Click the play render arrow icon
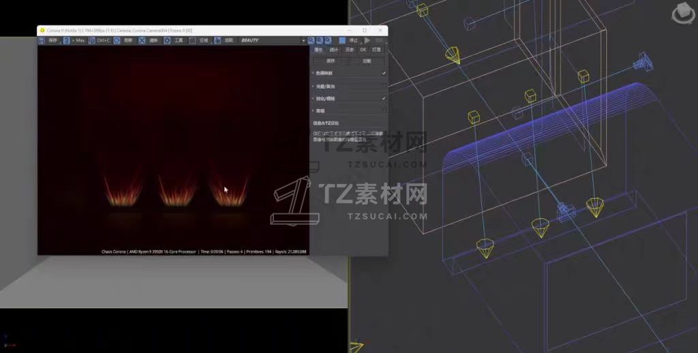This screenshot has width=698, height=353. [x=367, y=40]
